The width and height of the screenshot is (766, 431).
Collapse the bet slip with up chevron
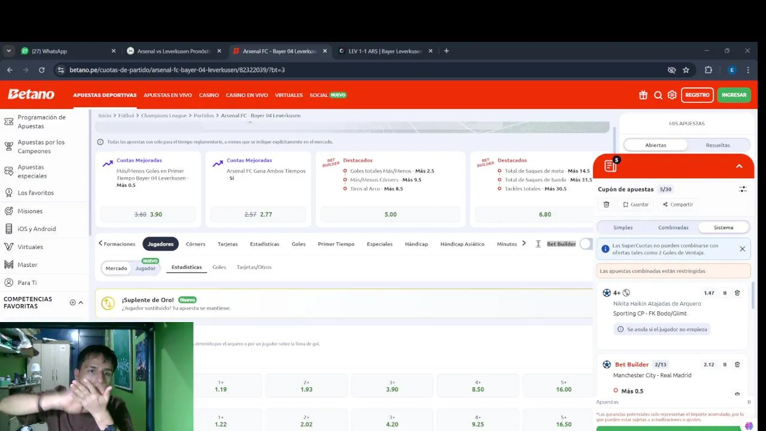coord(739,166)
